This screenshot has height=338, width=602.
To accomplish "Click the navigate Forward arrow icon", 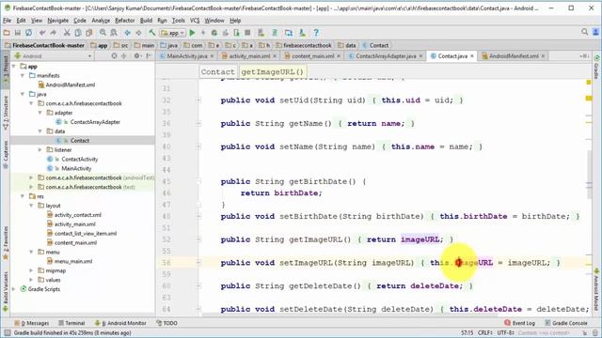I will pyautogui.click(x=138, y=33).
